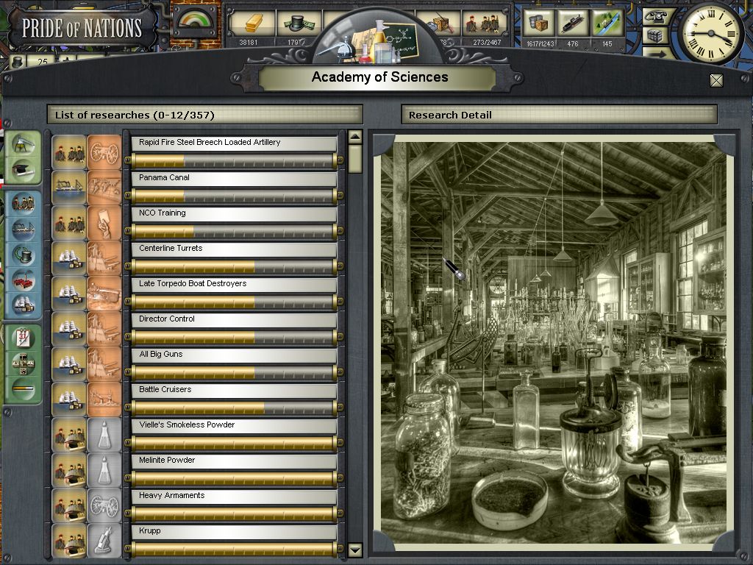Click the Battle Cruisers progress bar
This screenshot has height=565, width=753.
(x=233, y=408)
